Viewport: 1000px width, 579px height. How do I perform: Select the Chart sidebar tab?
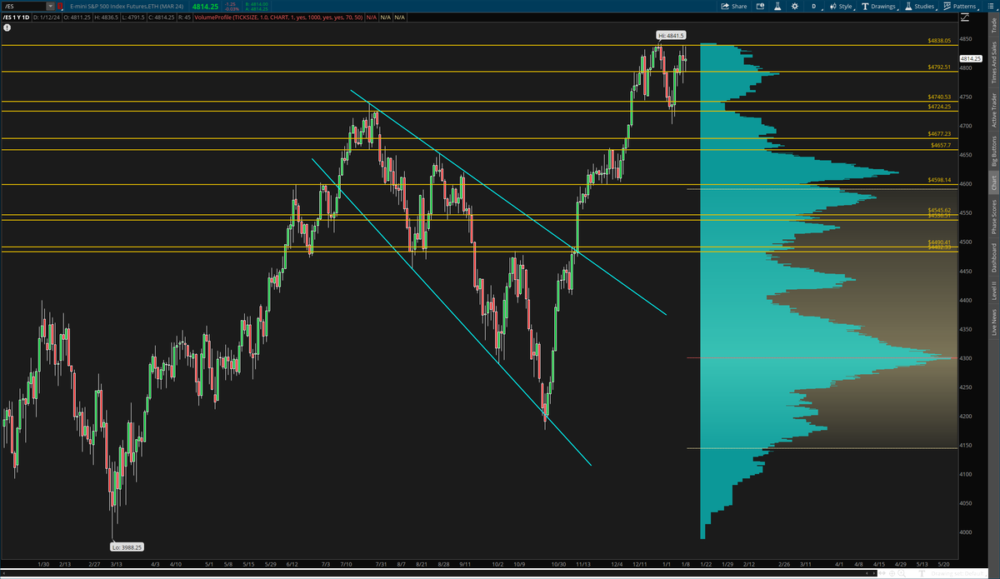coord(993,182)
